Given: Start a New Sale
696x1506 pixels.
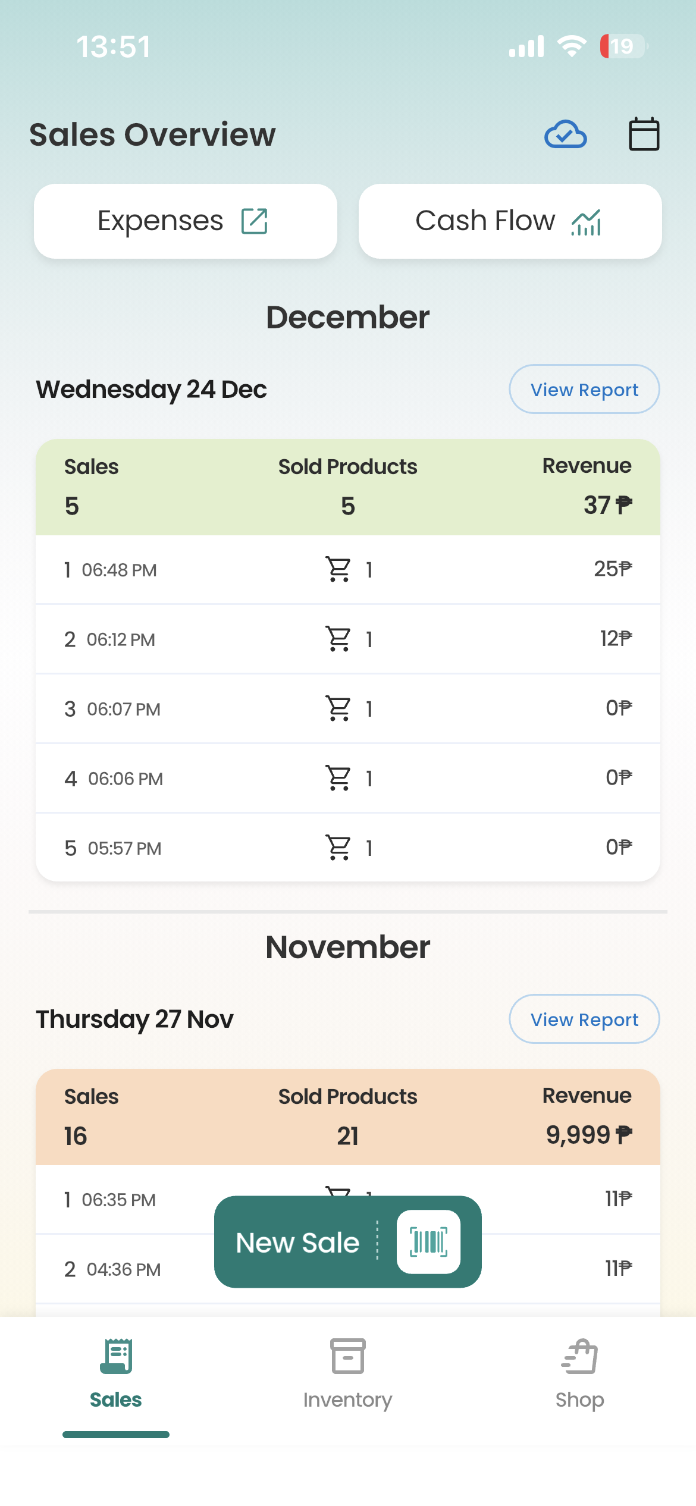Looking at the screenshot, I should 297,1242.
